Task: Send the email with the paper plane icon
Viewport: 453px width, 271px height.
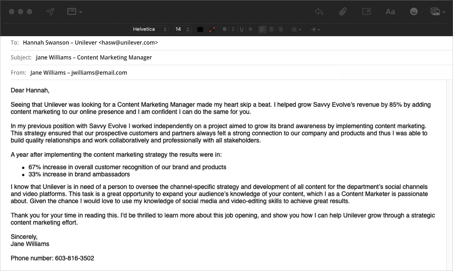Action: point(51,12)
